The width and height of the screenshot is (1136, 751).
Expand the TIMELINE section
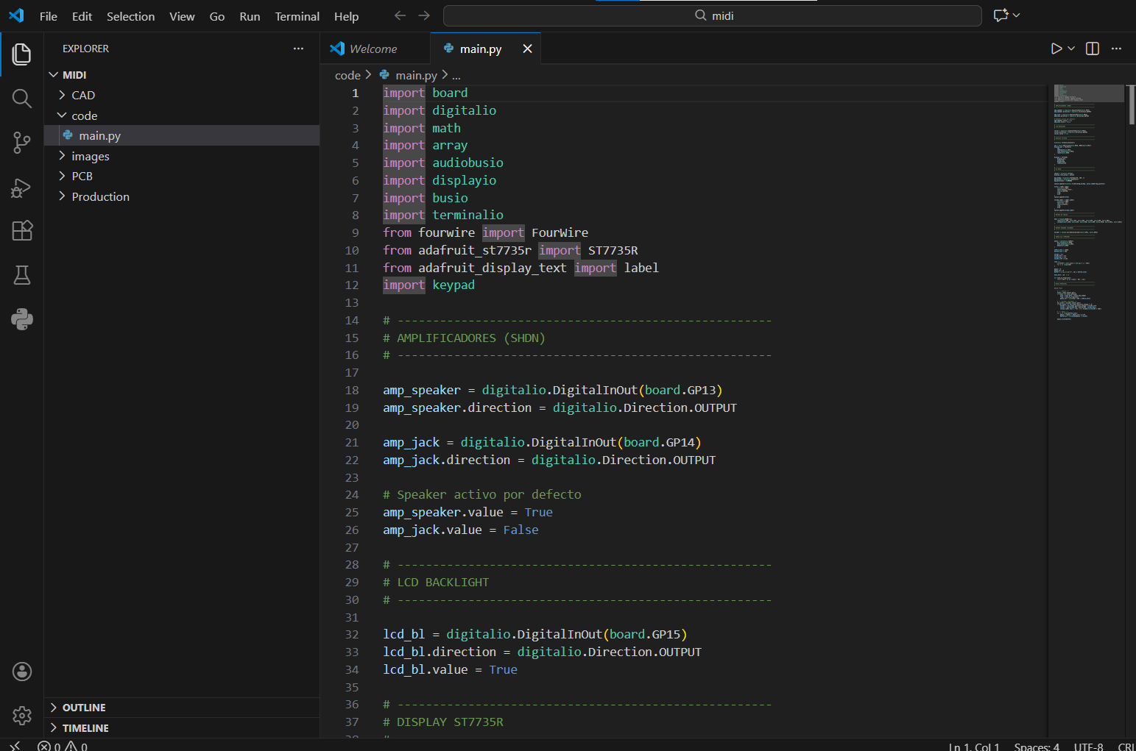(x=85, y=728)
